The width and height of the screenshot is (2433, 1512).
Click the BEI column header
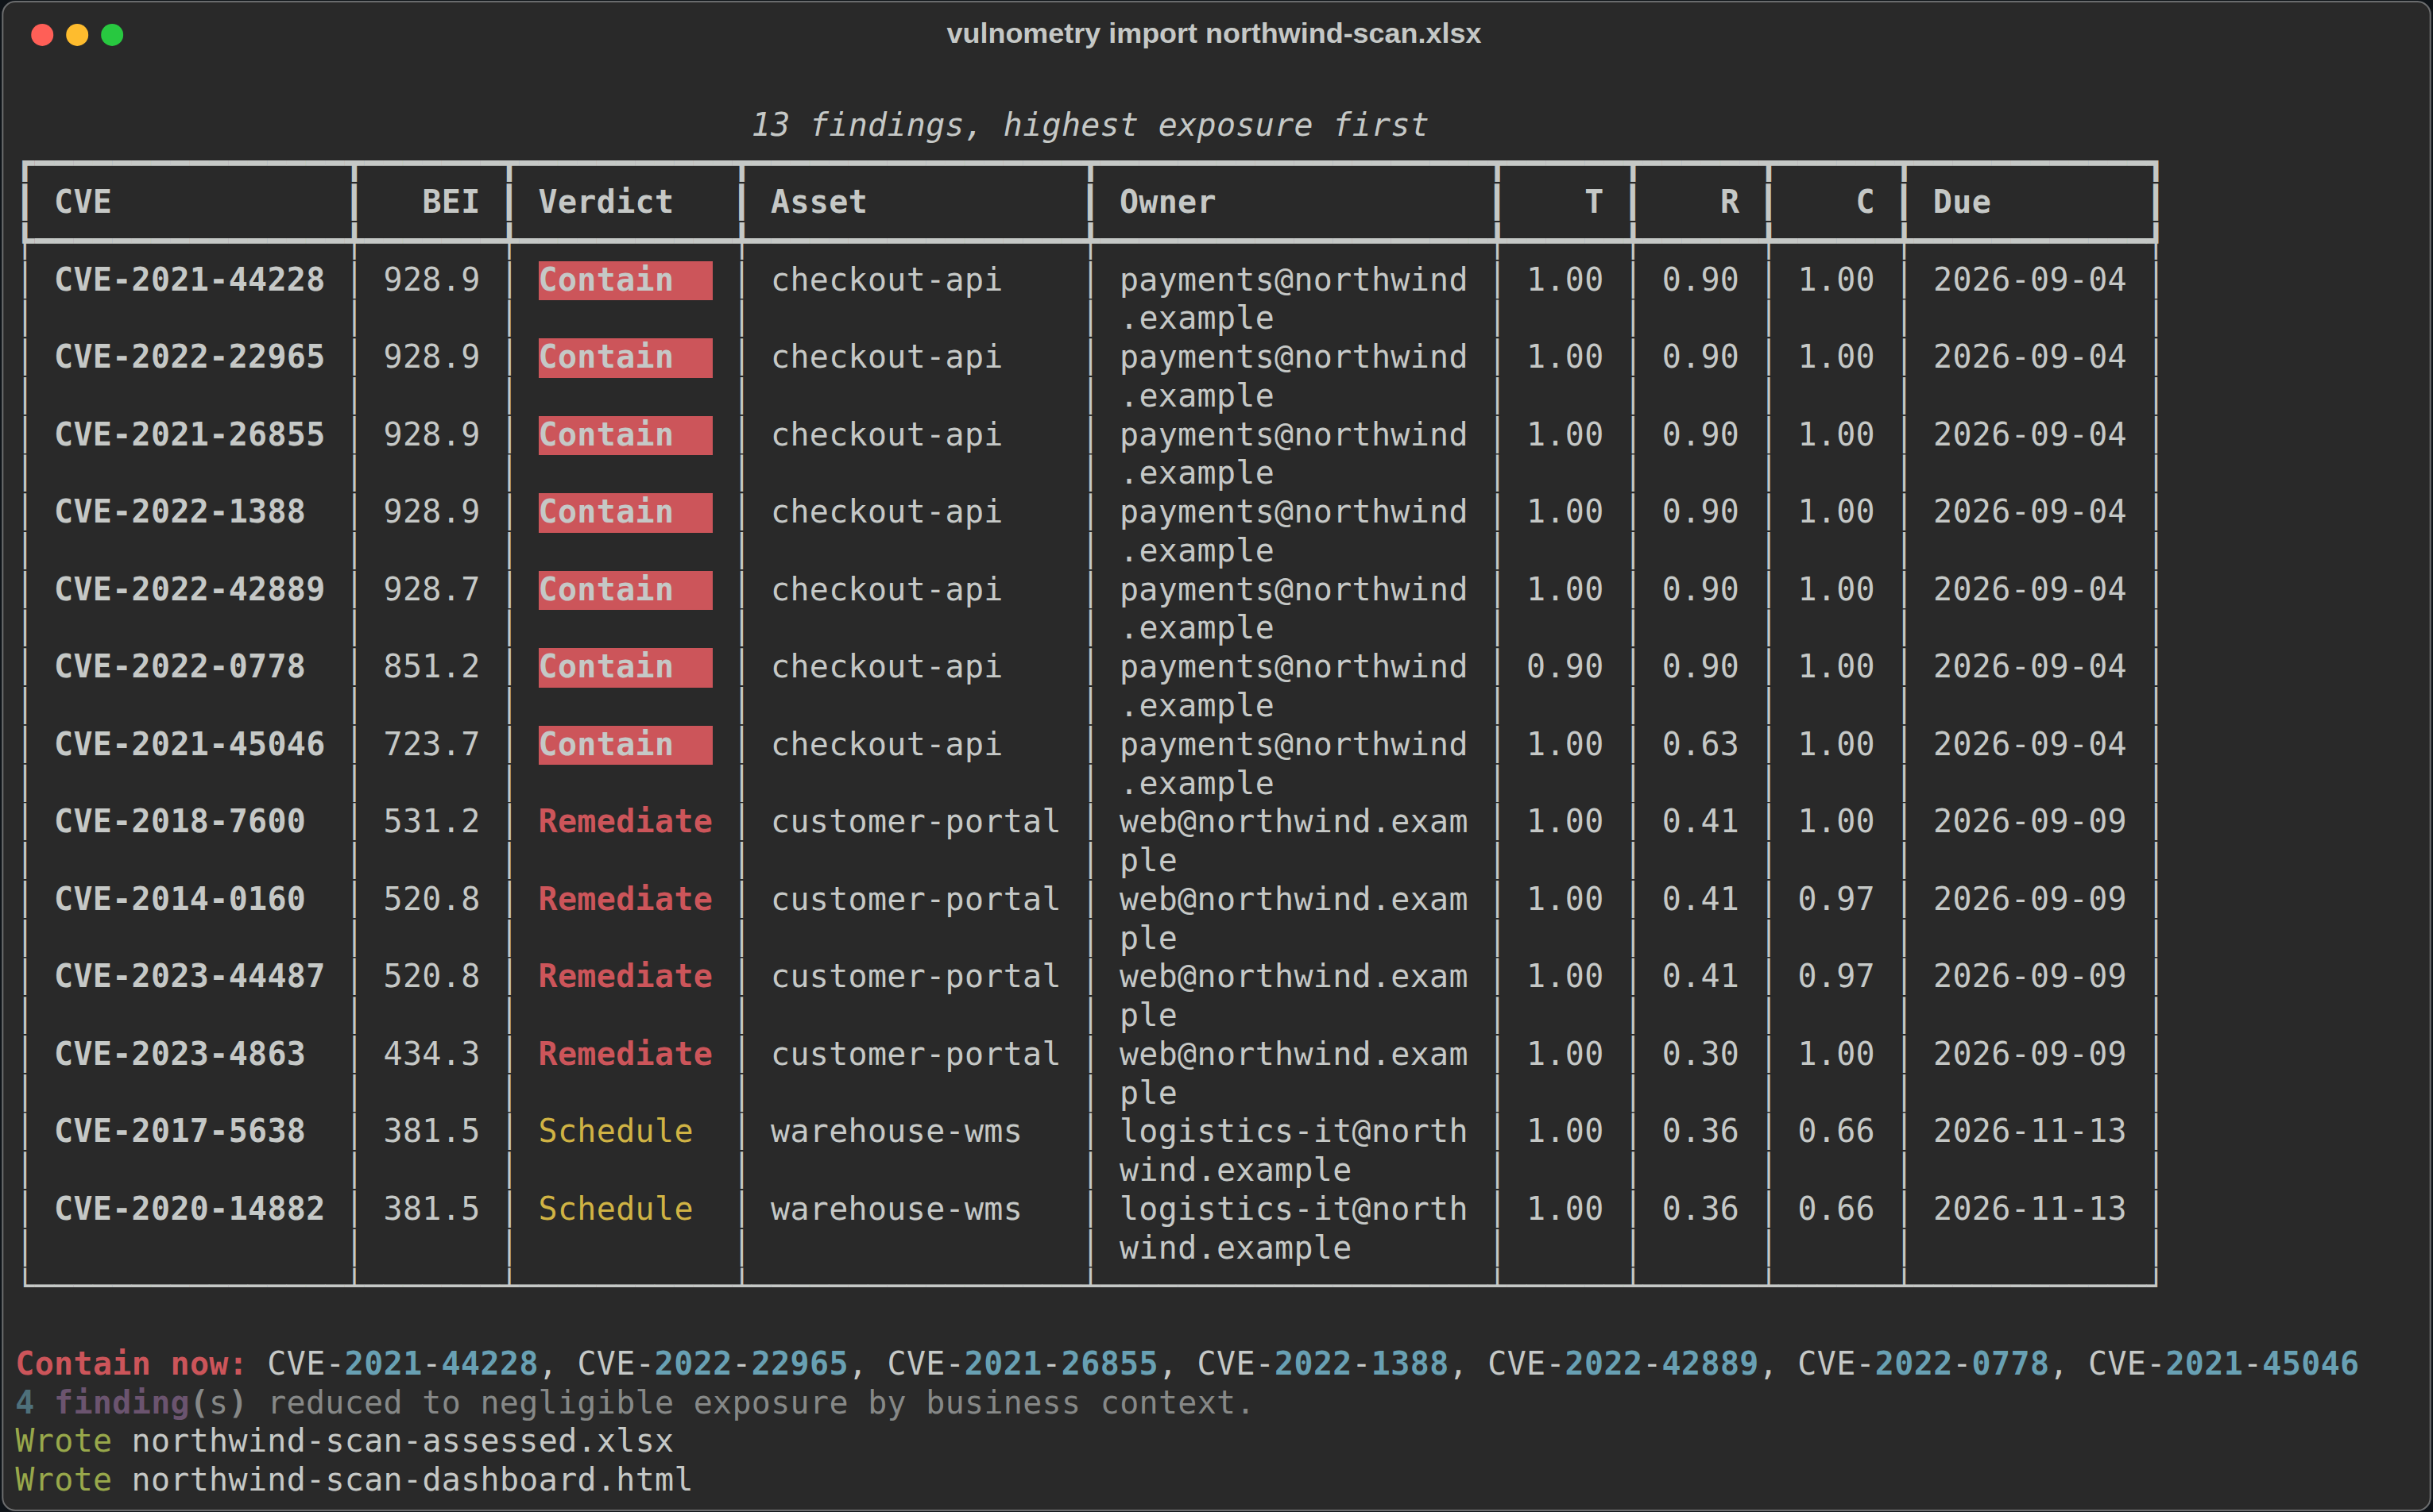[451, 202]
